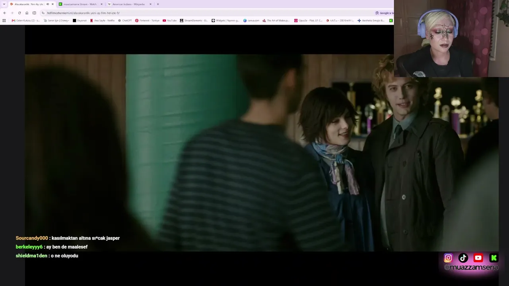Open the StreamElements bookmark

(x=194, y=21)
